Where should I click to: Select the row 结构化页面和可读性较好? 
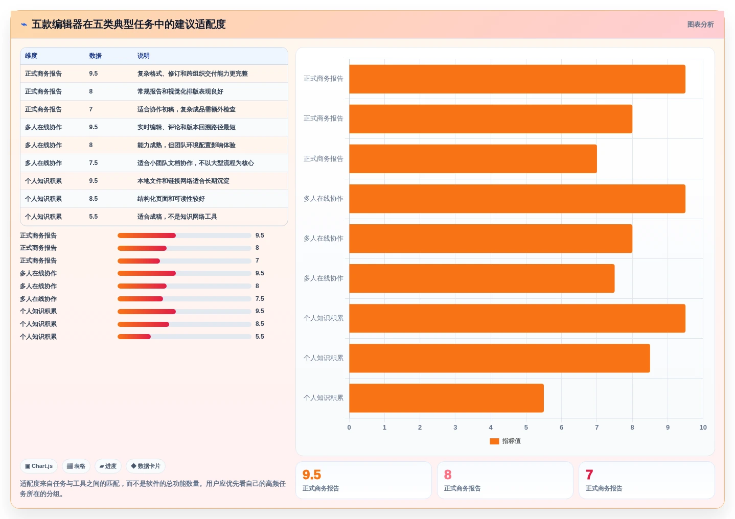point(154,199)
